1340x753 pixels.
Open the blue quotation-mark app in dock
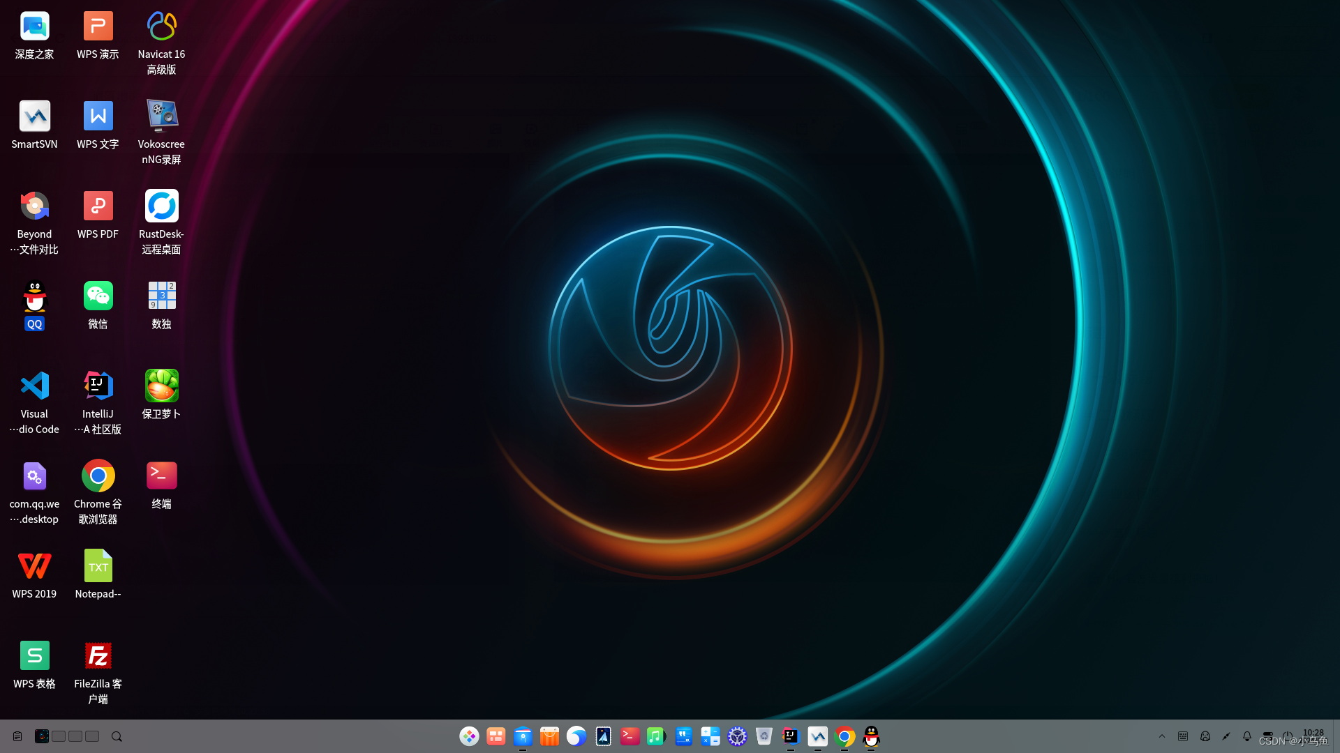coord(683,736)
